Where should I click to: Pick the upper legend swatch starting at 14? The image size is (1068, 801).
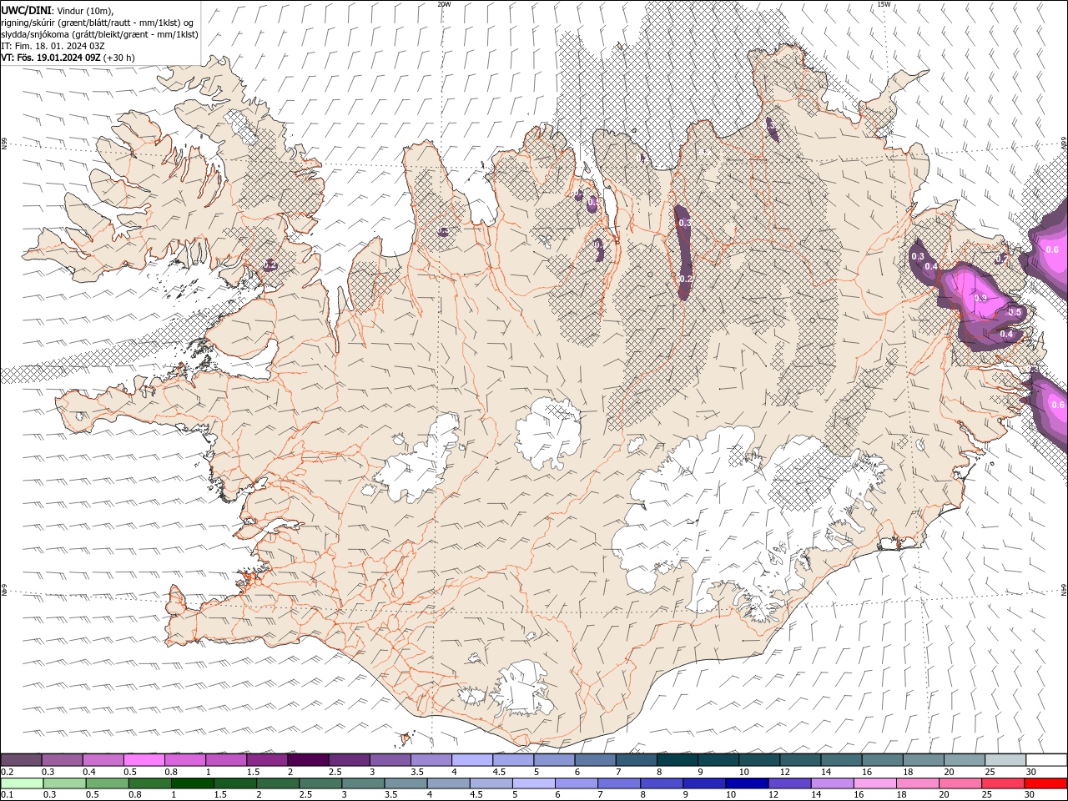click(x=841, y=760)
